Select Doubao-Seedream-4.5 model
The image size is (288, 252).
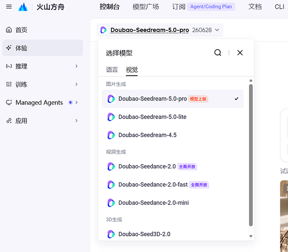point(173,135)
